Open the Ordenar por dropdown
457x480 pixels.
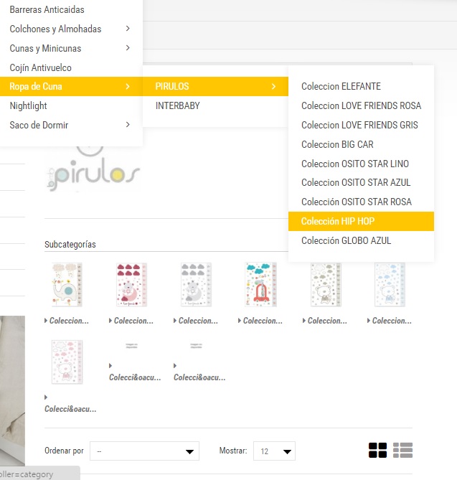144,451
